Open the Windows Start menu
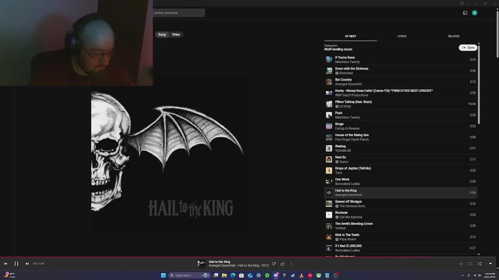 [163, 275]
